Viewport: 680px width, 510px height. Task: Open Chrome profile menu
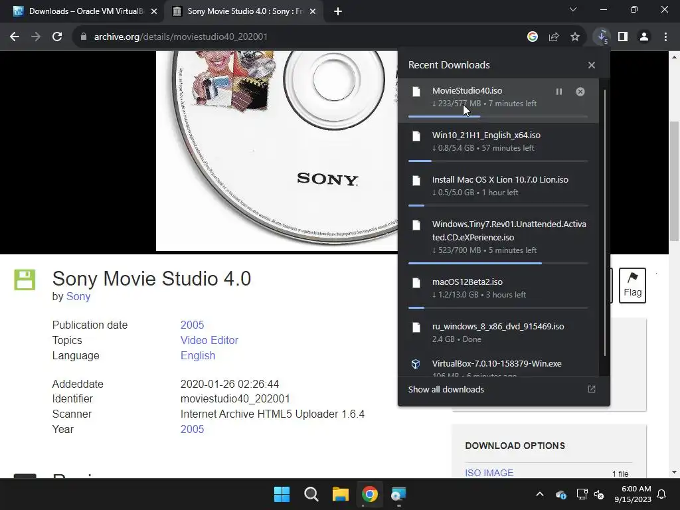tap(644, 37)
